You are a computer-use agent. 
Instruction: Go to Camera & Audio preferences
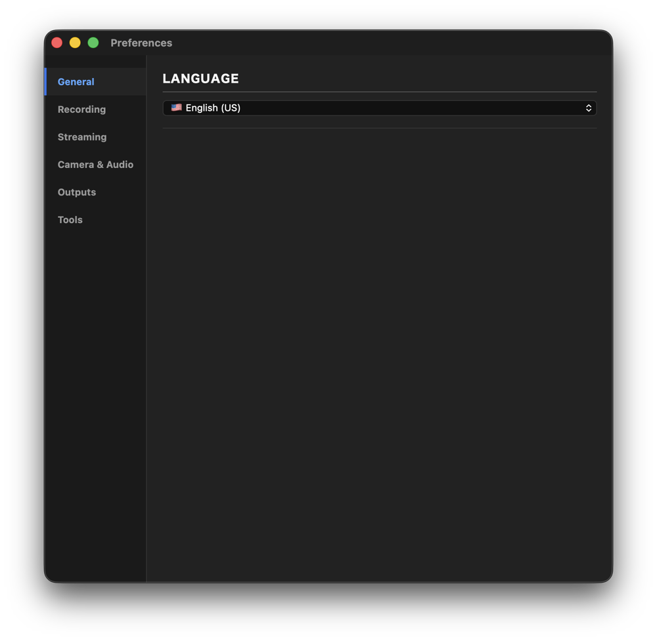pos(95,165)
